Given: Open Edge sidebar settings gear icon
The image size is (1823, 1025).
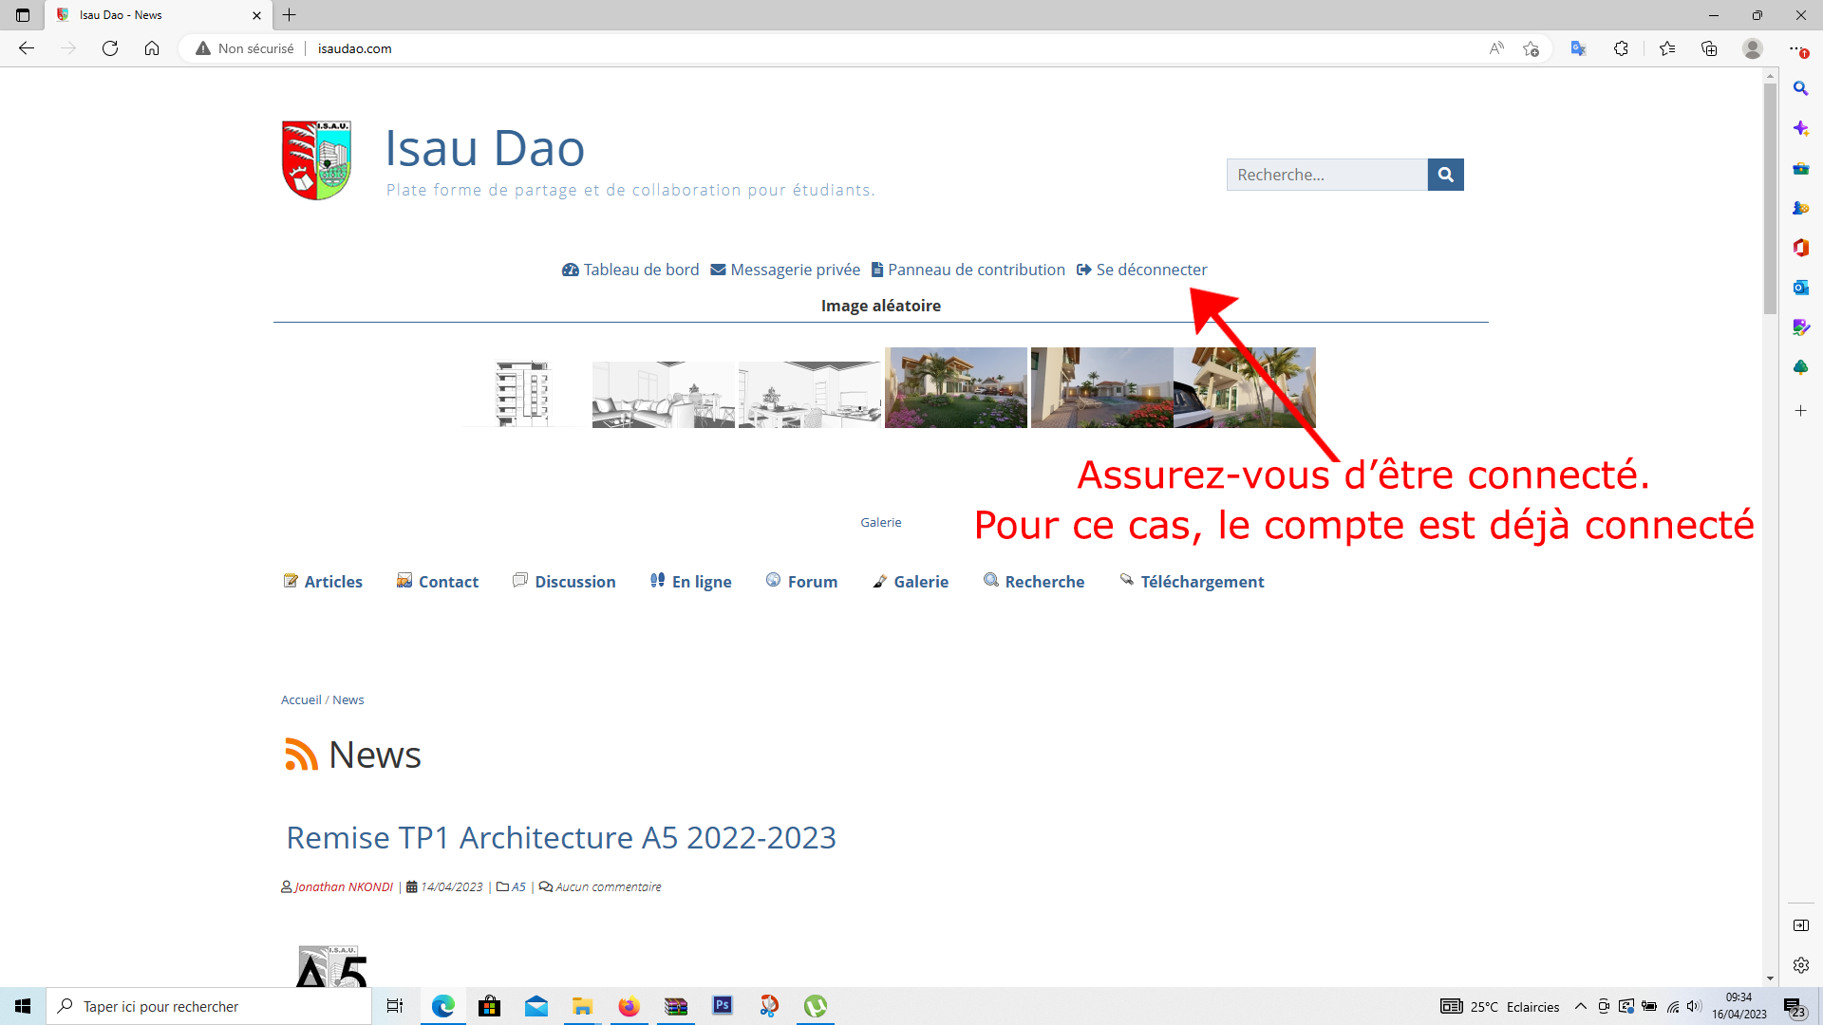Looking at the screenshot, I should coord(1800,965).
